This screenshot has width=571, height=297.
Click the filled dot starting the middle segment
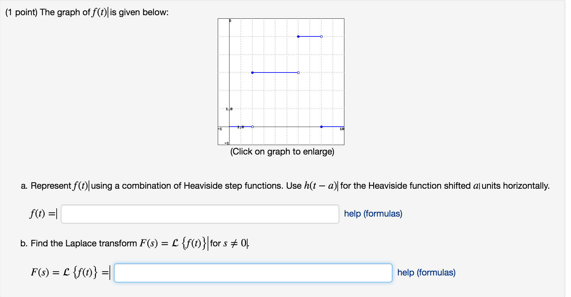coord(252,73)
